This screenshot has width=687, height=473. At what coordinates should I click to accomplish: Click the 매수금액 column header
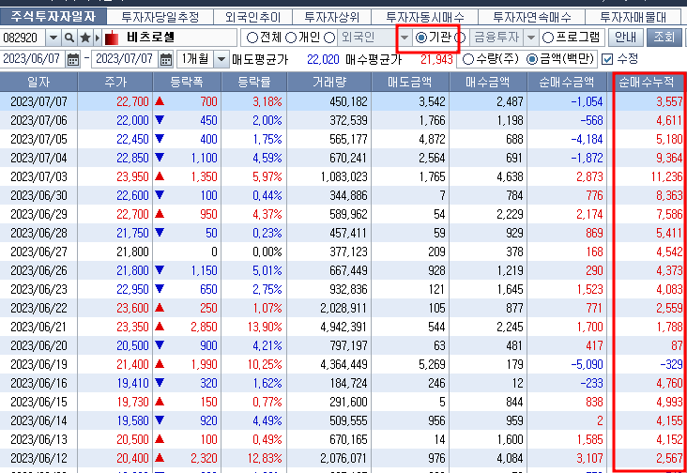click(x=488, y=82)
